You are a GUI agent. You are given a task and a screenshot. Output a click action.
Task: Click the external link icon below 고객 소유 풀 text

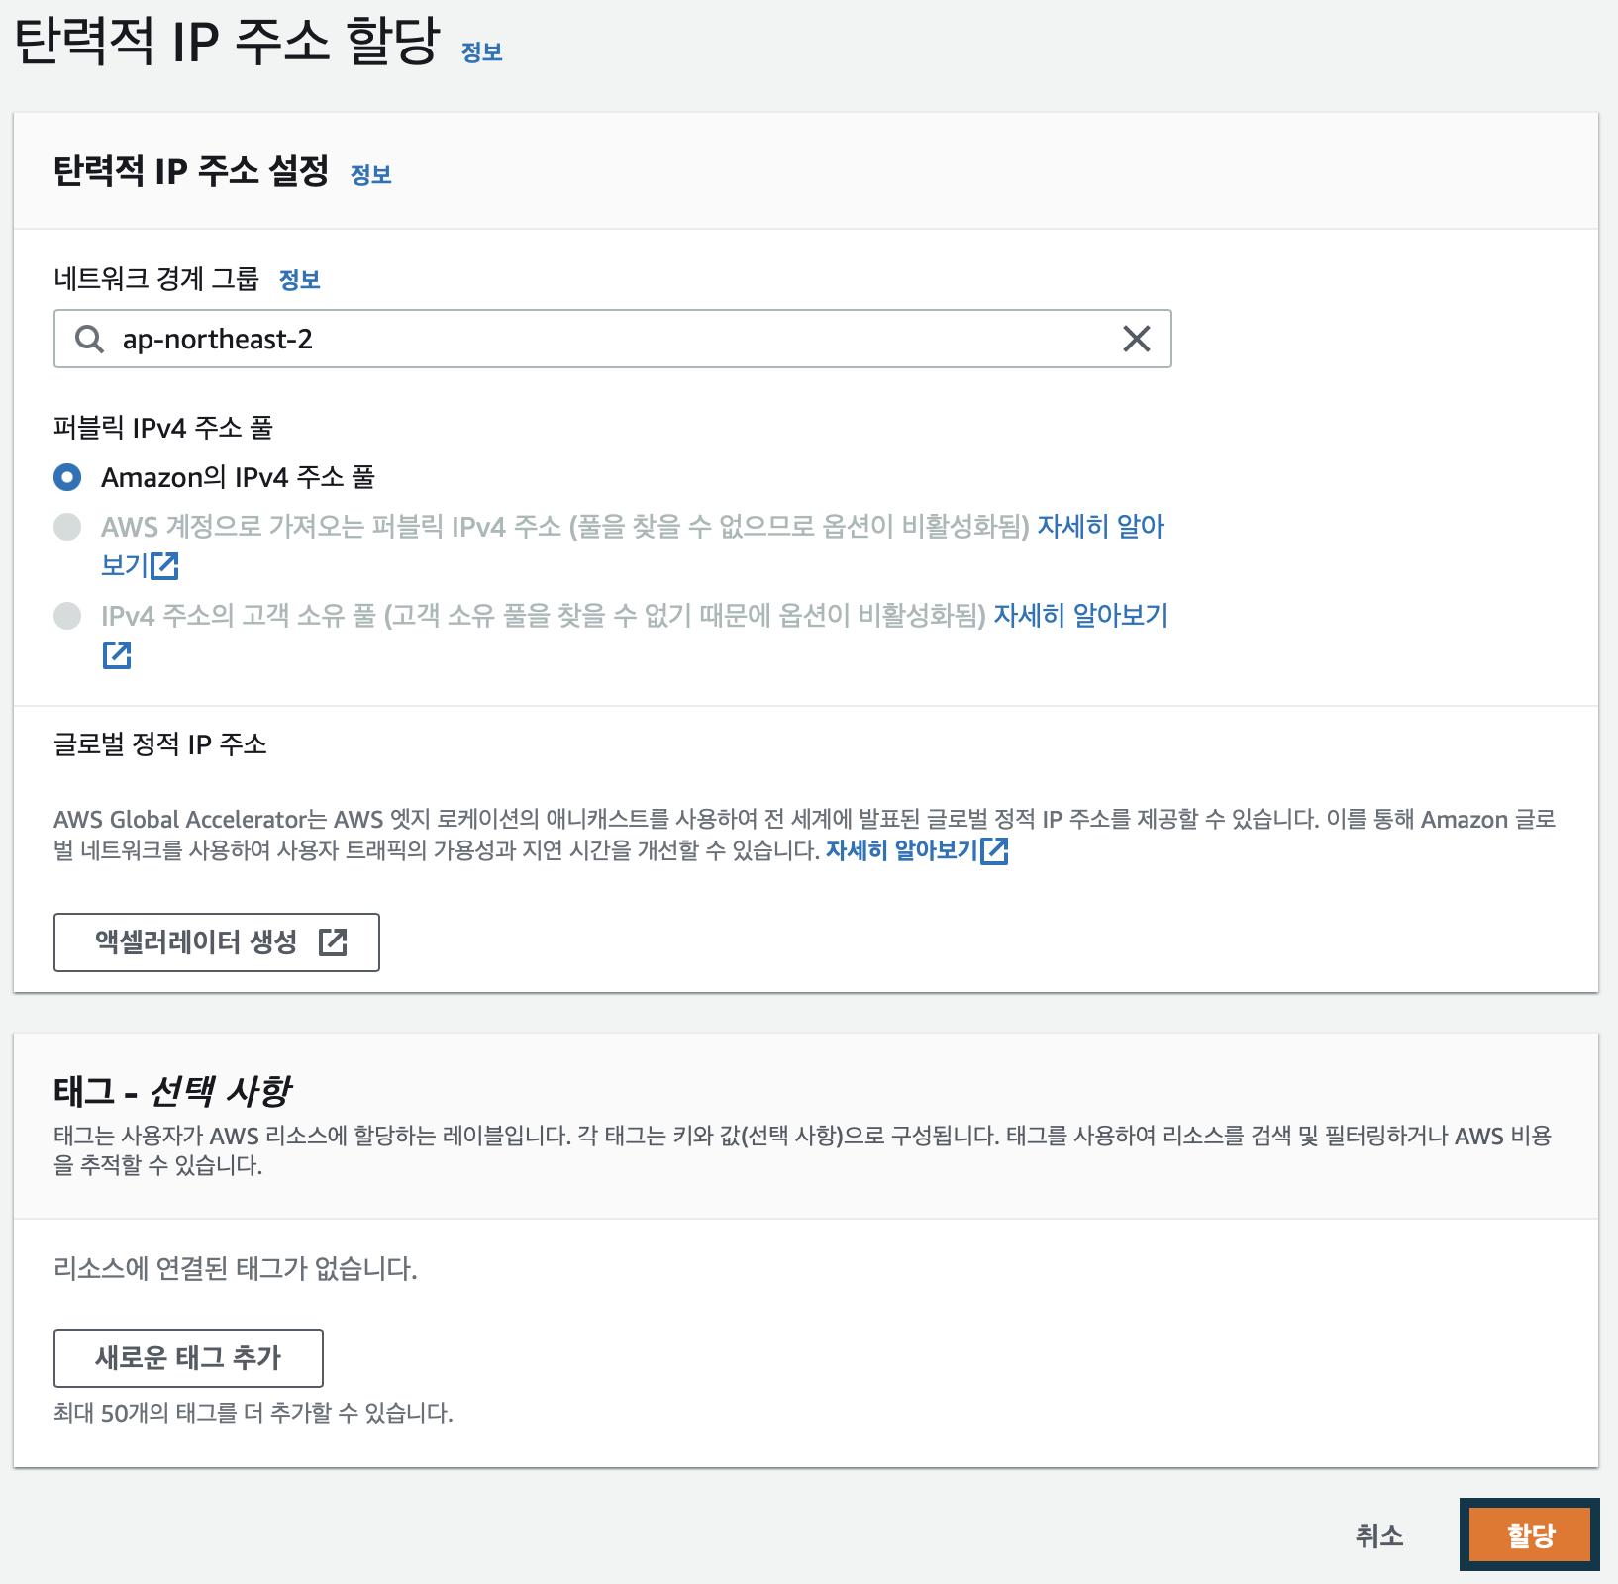(117, 654)
